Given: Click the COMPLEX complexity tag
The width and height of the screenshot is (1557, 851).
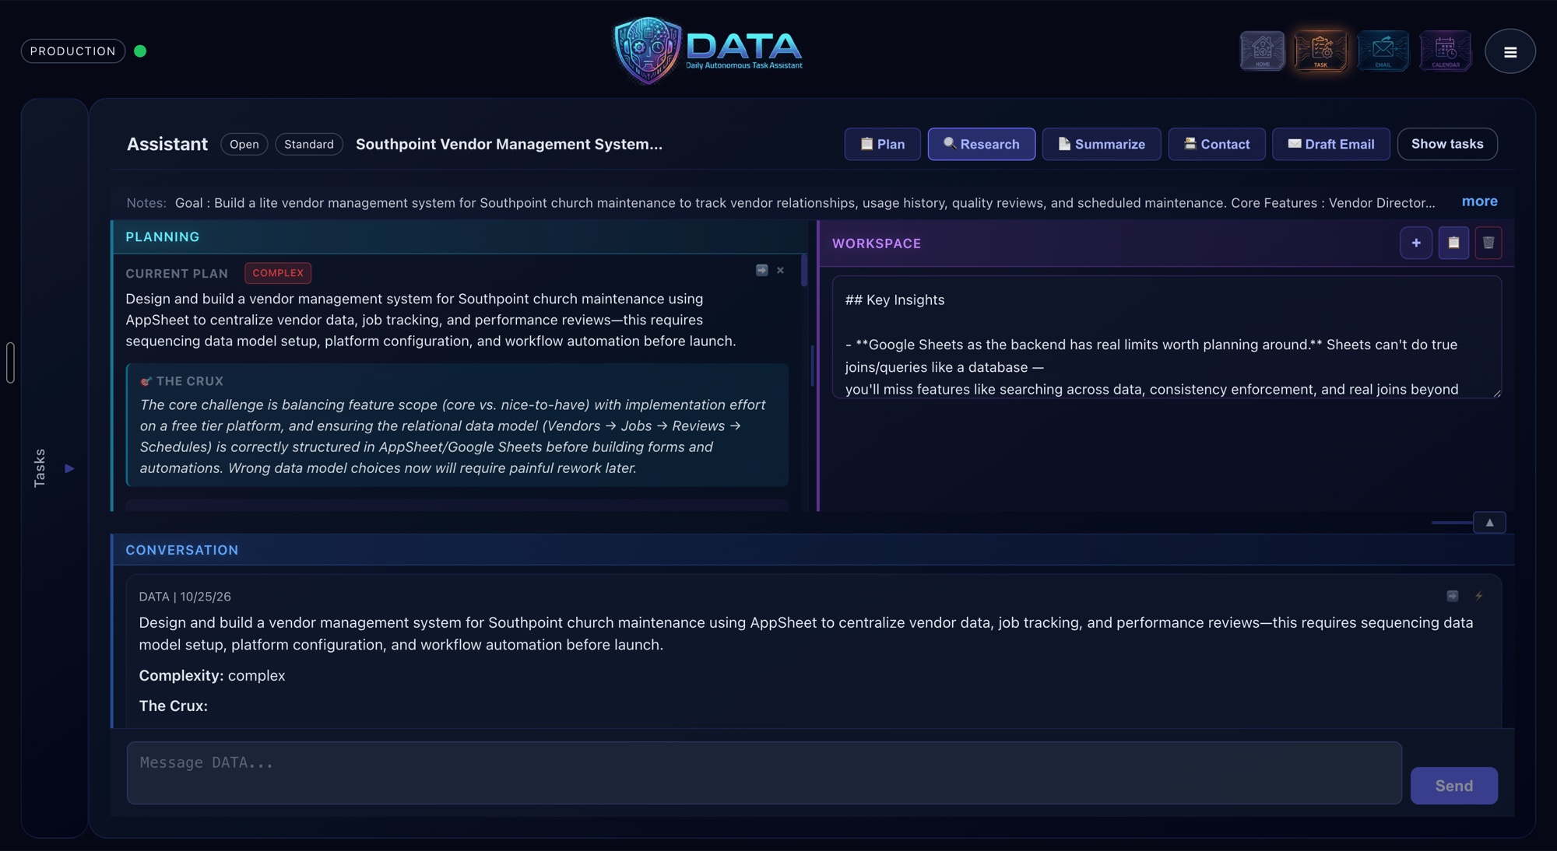Looking at the screenshot, I should [278, 273].
